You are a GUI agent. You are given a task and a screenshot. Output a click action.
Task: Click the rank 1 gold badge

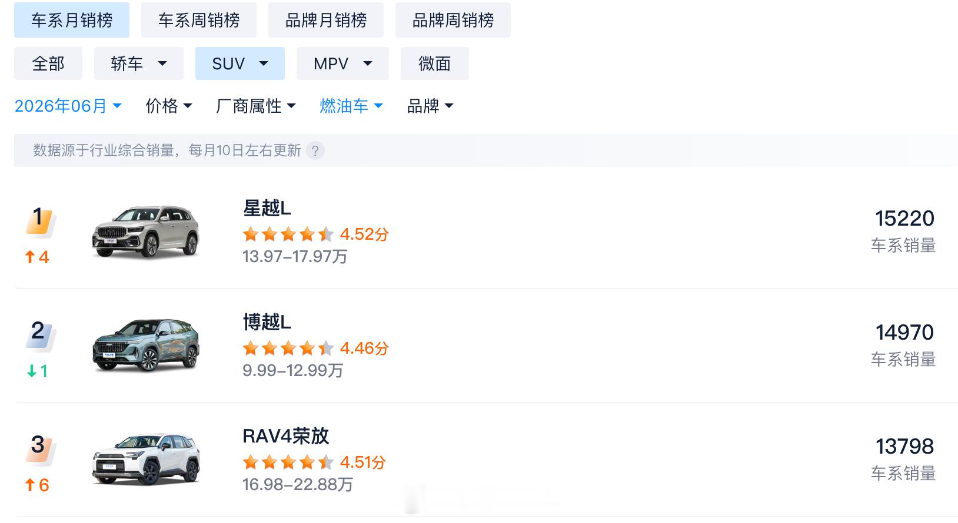[40, 221]
